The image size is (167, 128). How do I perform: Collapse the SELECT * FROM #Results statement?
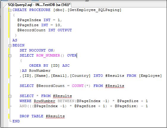click(x=10, y=96)
